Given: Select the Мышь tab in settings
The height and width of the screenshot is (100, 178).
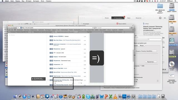Looking at the screenshot, I should (142, 46).
